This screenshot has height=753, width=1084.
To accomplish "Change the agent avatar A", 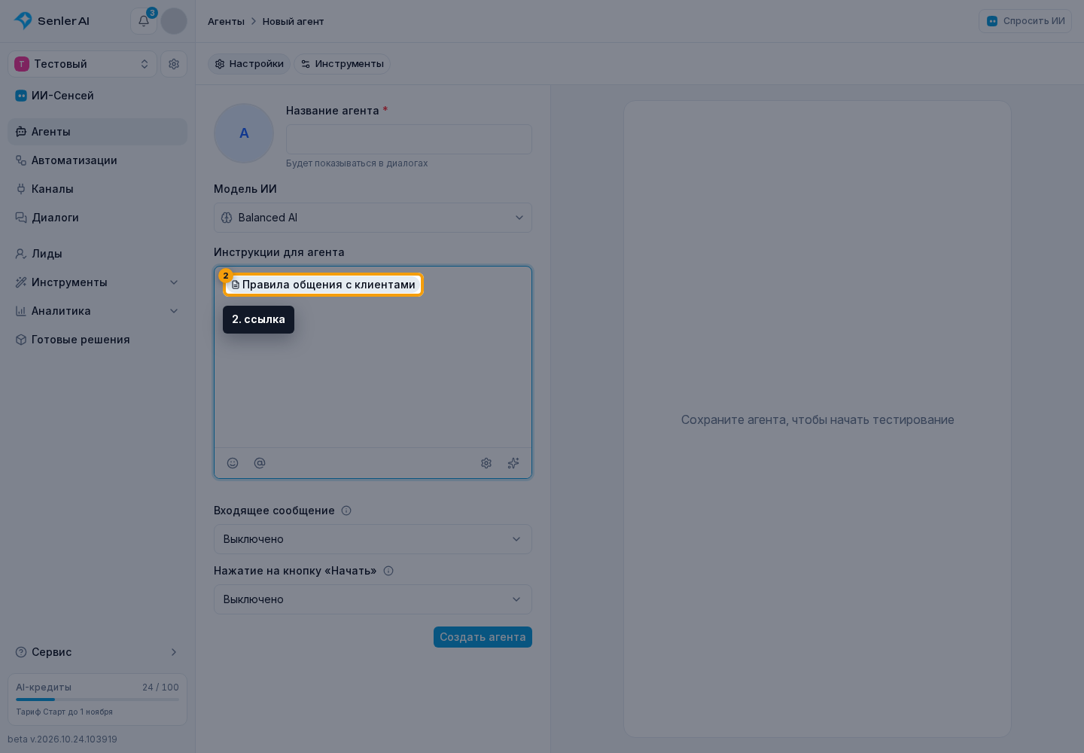I will pyautogui.click(x=244, y=133).
